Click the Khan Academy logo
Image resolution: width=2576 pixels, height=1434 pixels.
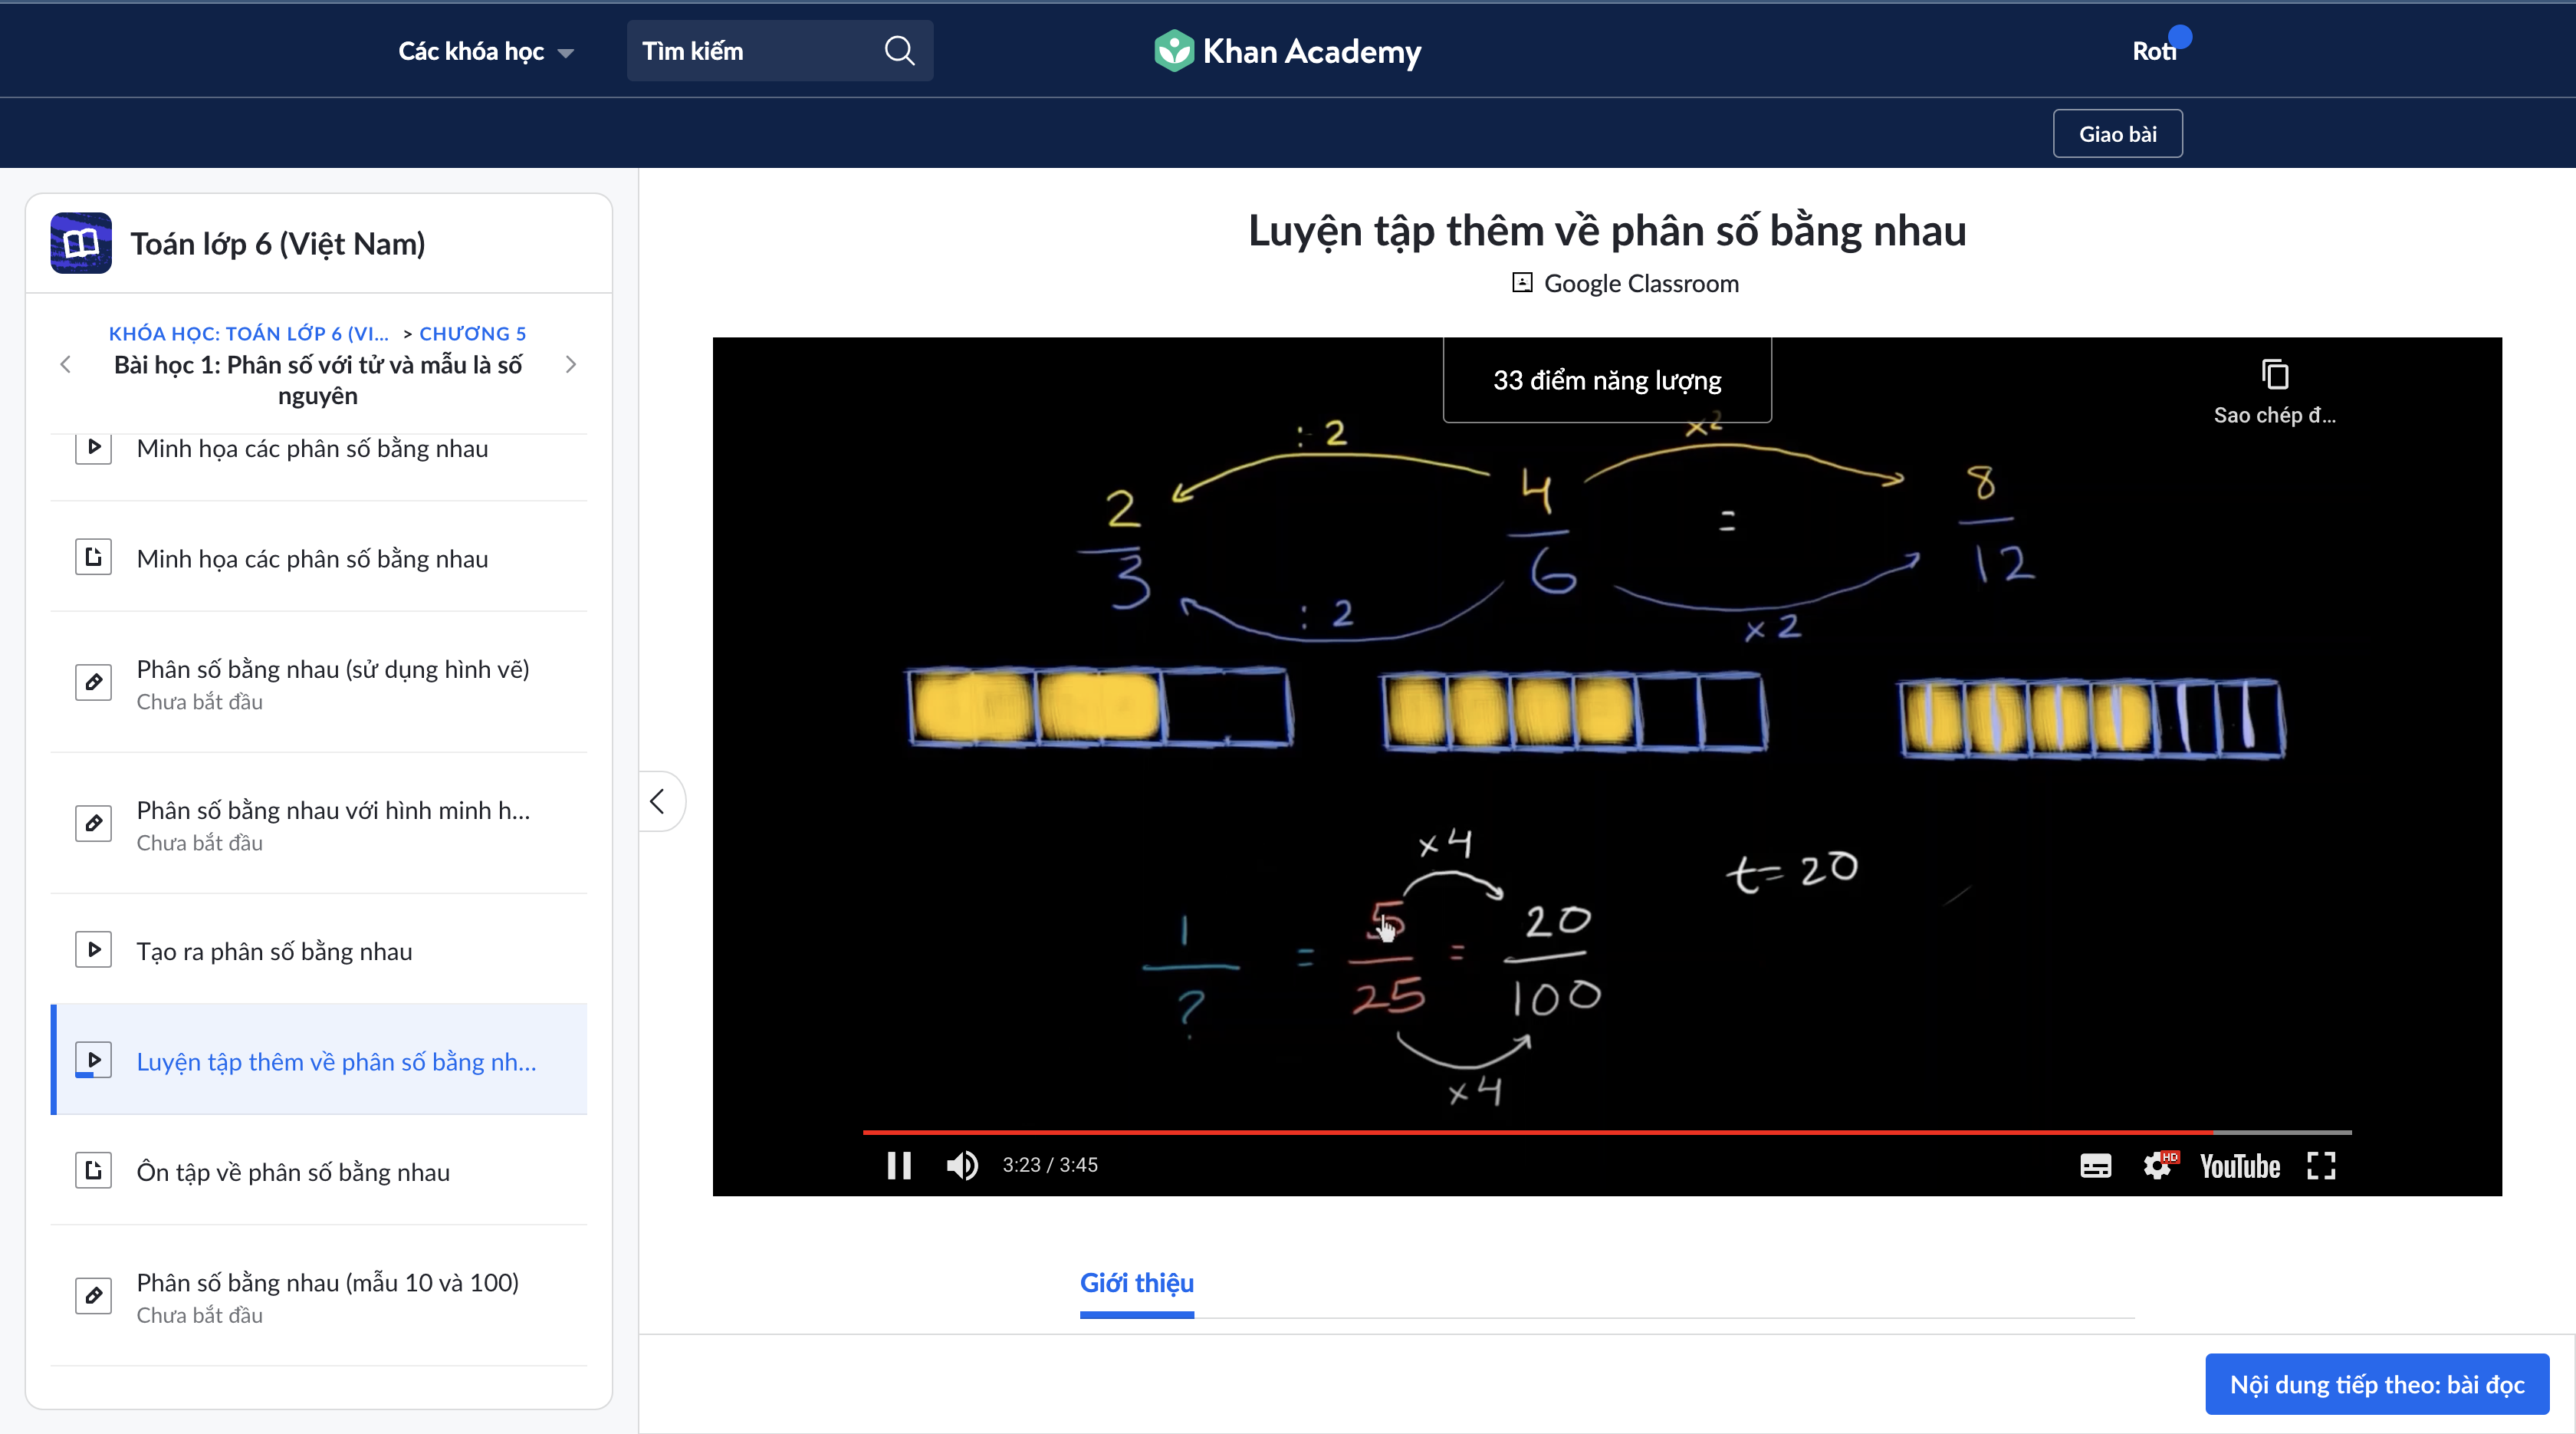tap(1287, 51)
